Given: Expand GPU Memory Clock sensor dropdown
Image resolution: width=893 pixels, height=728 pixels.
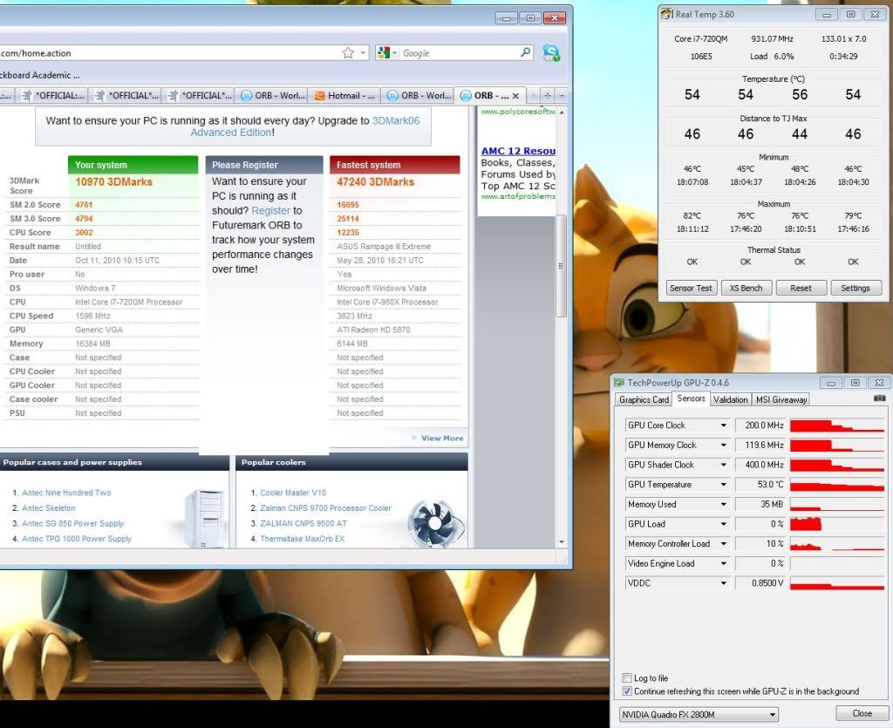Looking at the screenshot, I should point(723,446).
